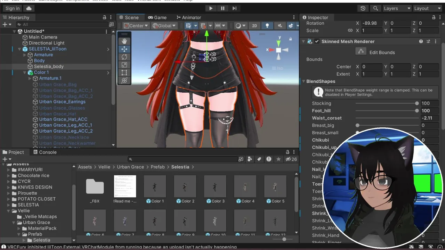Toggle Skinned Mesh Renderer enabled checkbox
Image resolution: width=445 pixels, height=250 pixels.
tap(317, 41)
